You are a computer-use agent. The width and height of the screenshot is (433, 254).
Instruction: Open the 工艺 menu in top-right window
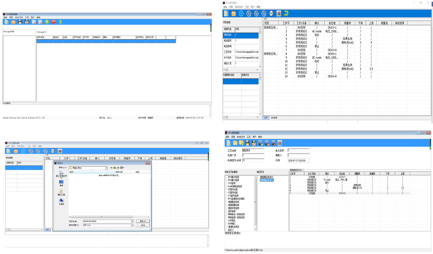click(x=247, y=7)
